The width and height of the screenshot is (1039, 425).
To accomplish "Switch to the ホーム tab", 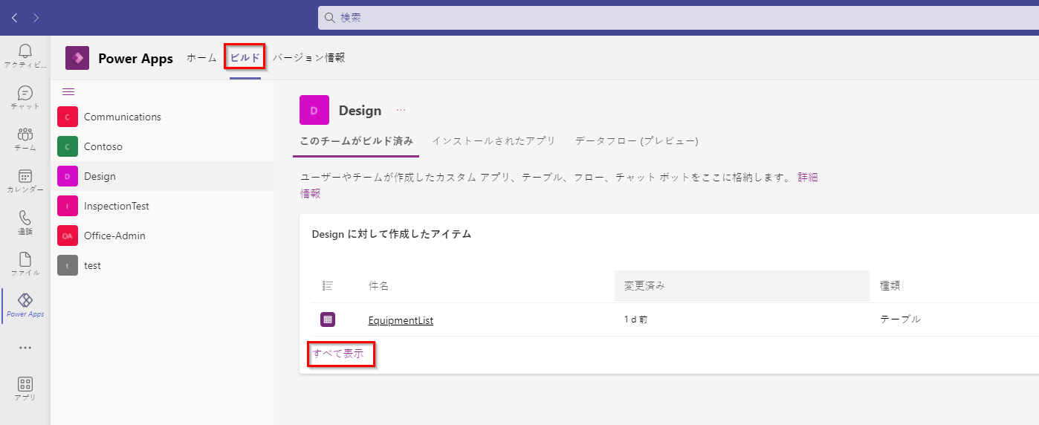I will coord(201,58).
